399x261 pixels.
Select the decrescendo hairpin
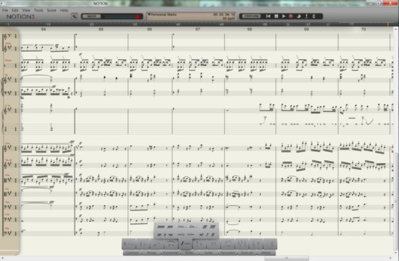coord(191,234)
